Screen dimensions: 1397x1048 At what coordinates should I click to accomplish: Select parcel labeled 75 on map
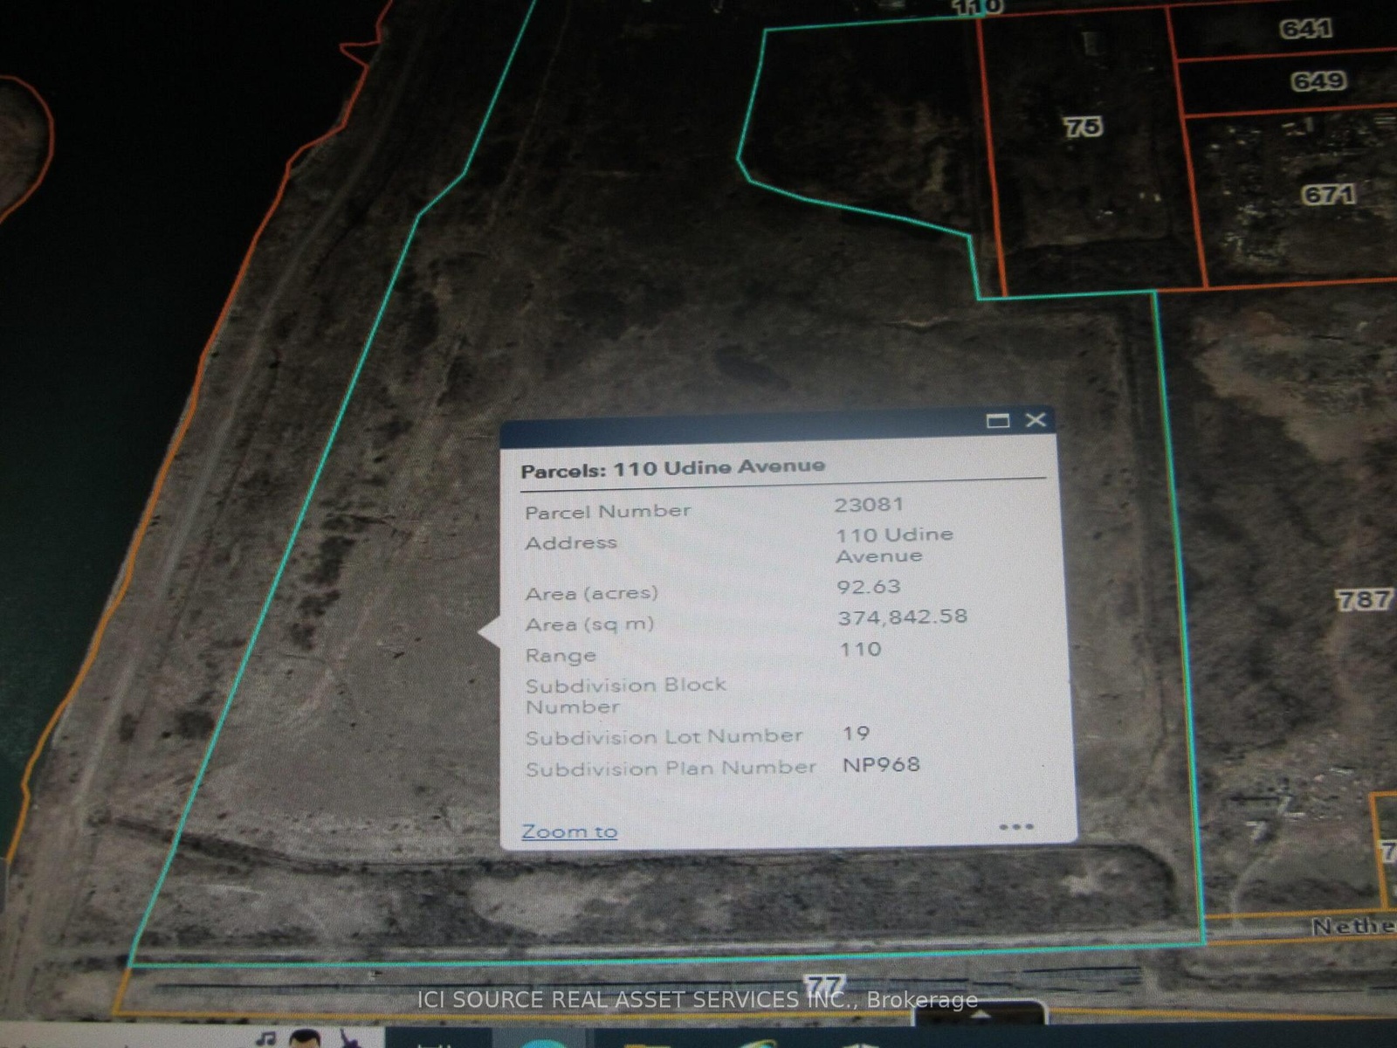pos(1083,128)
